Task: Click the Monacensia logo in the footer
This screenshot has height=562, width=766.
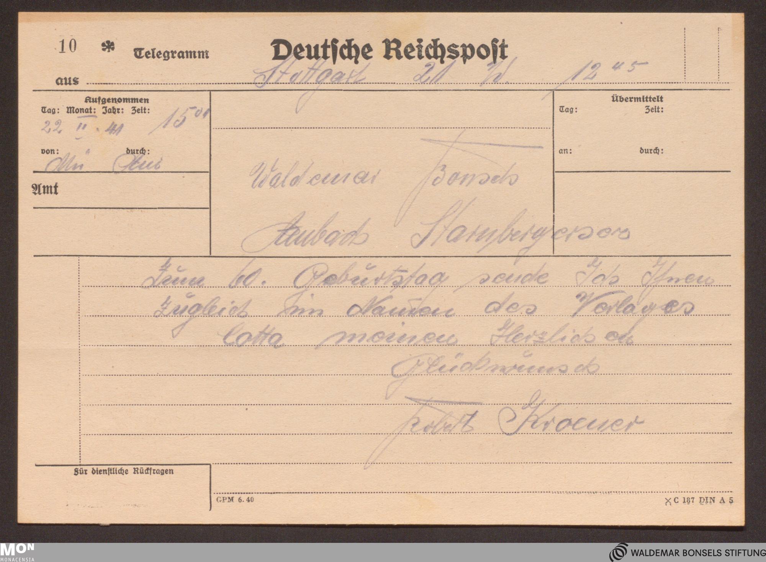Action: 17,552
